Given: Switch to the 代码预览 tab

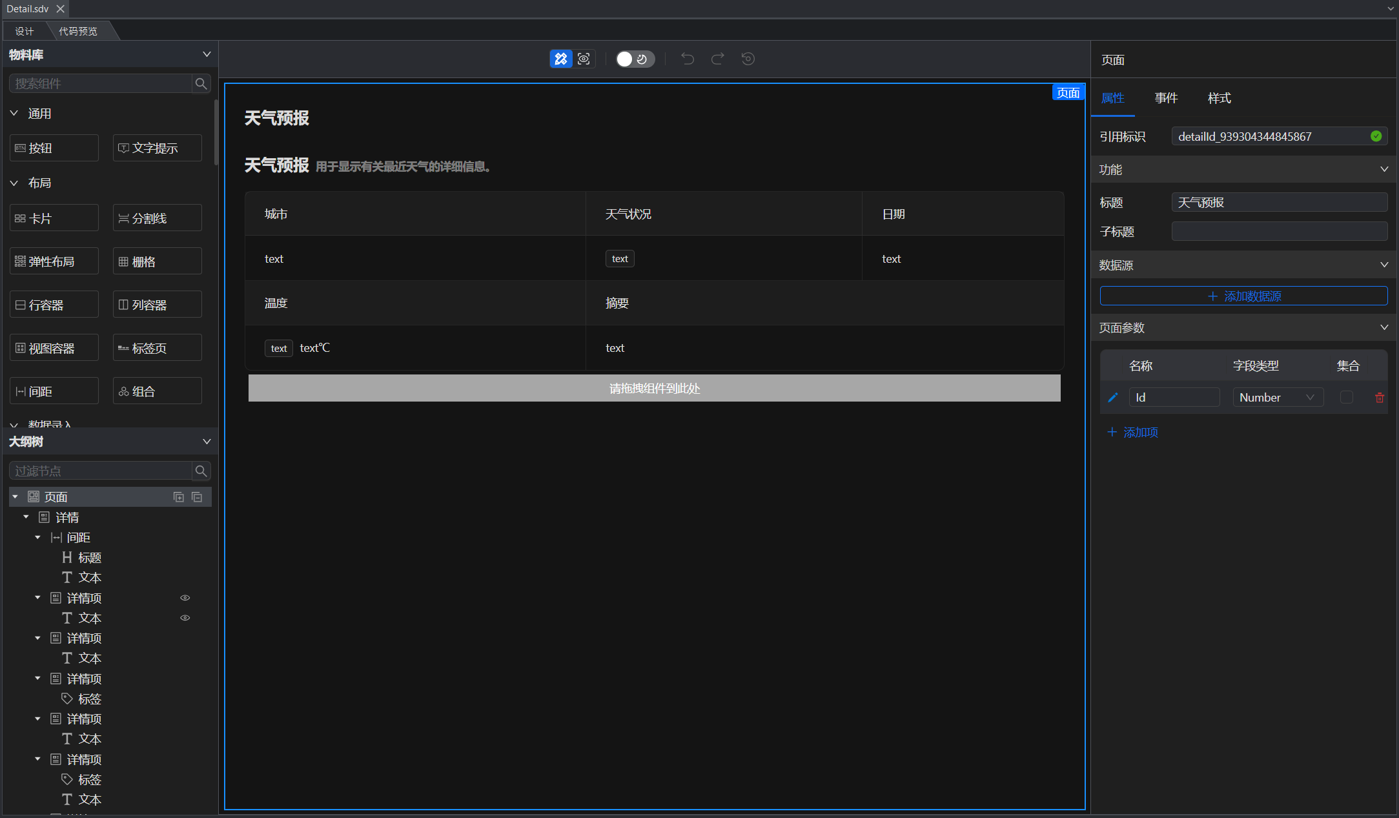Looking at the screenshot, I should tap(78, 31).
